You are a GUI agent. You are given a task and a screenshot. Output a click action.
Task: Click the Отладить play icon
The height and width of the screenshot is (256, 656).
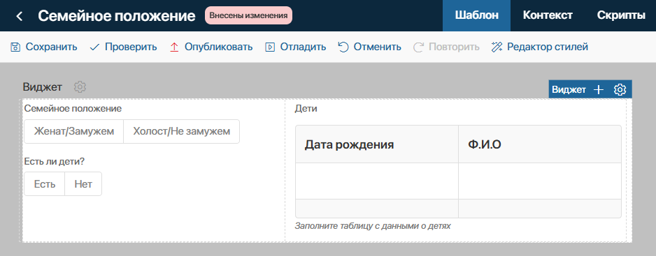(x=270, y=47)
